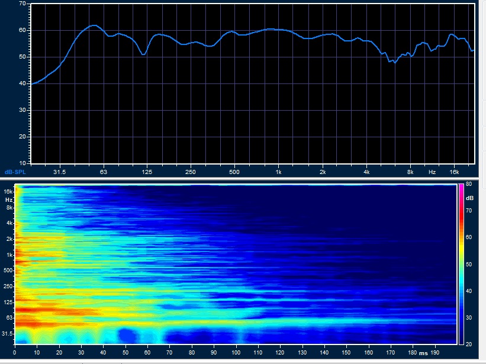Viewport: 486px width, 364px height.
Task: Click the 125 label on spectrogram frequency axis
Action: tap(8, 302)
